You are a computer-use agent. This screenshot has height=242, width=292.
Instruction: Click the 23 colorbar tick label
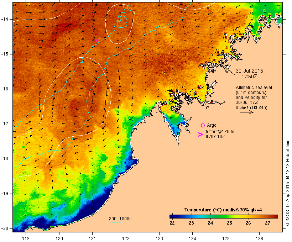(191, 223)
